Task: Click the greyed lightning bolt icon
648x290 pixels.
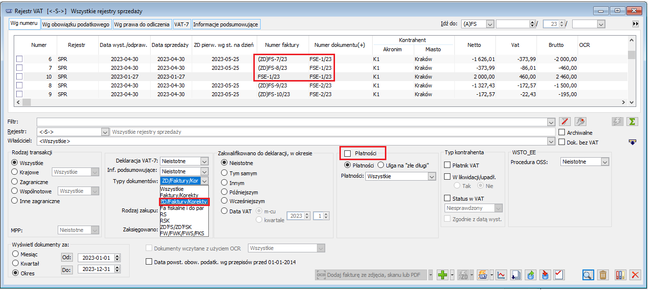Action: click(618, 122)
